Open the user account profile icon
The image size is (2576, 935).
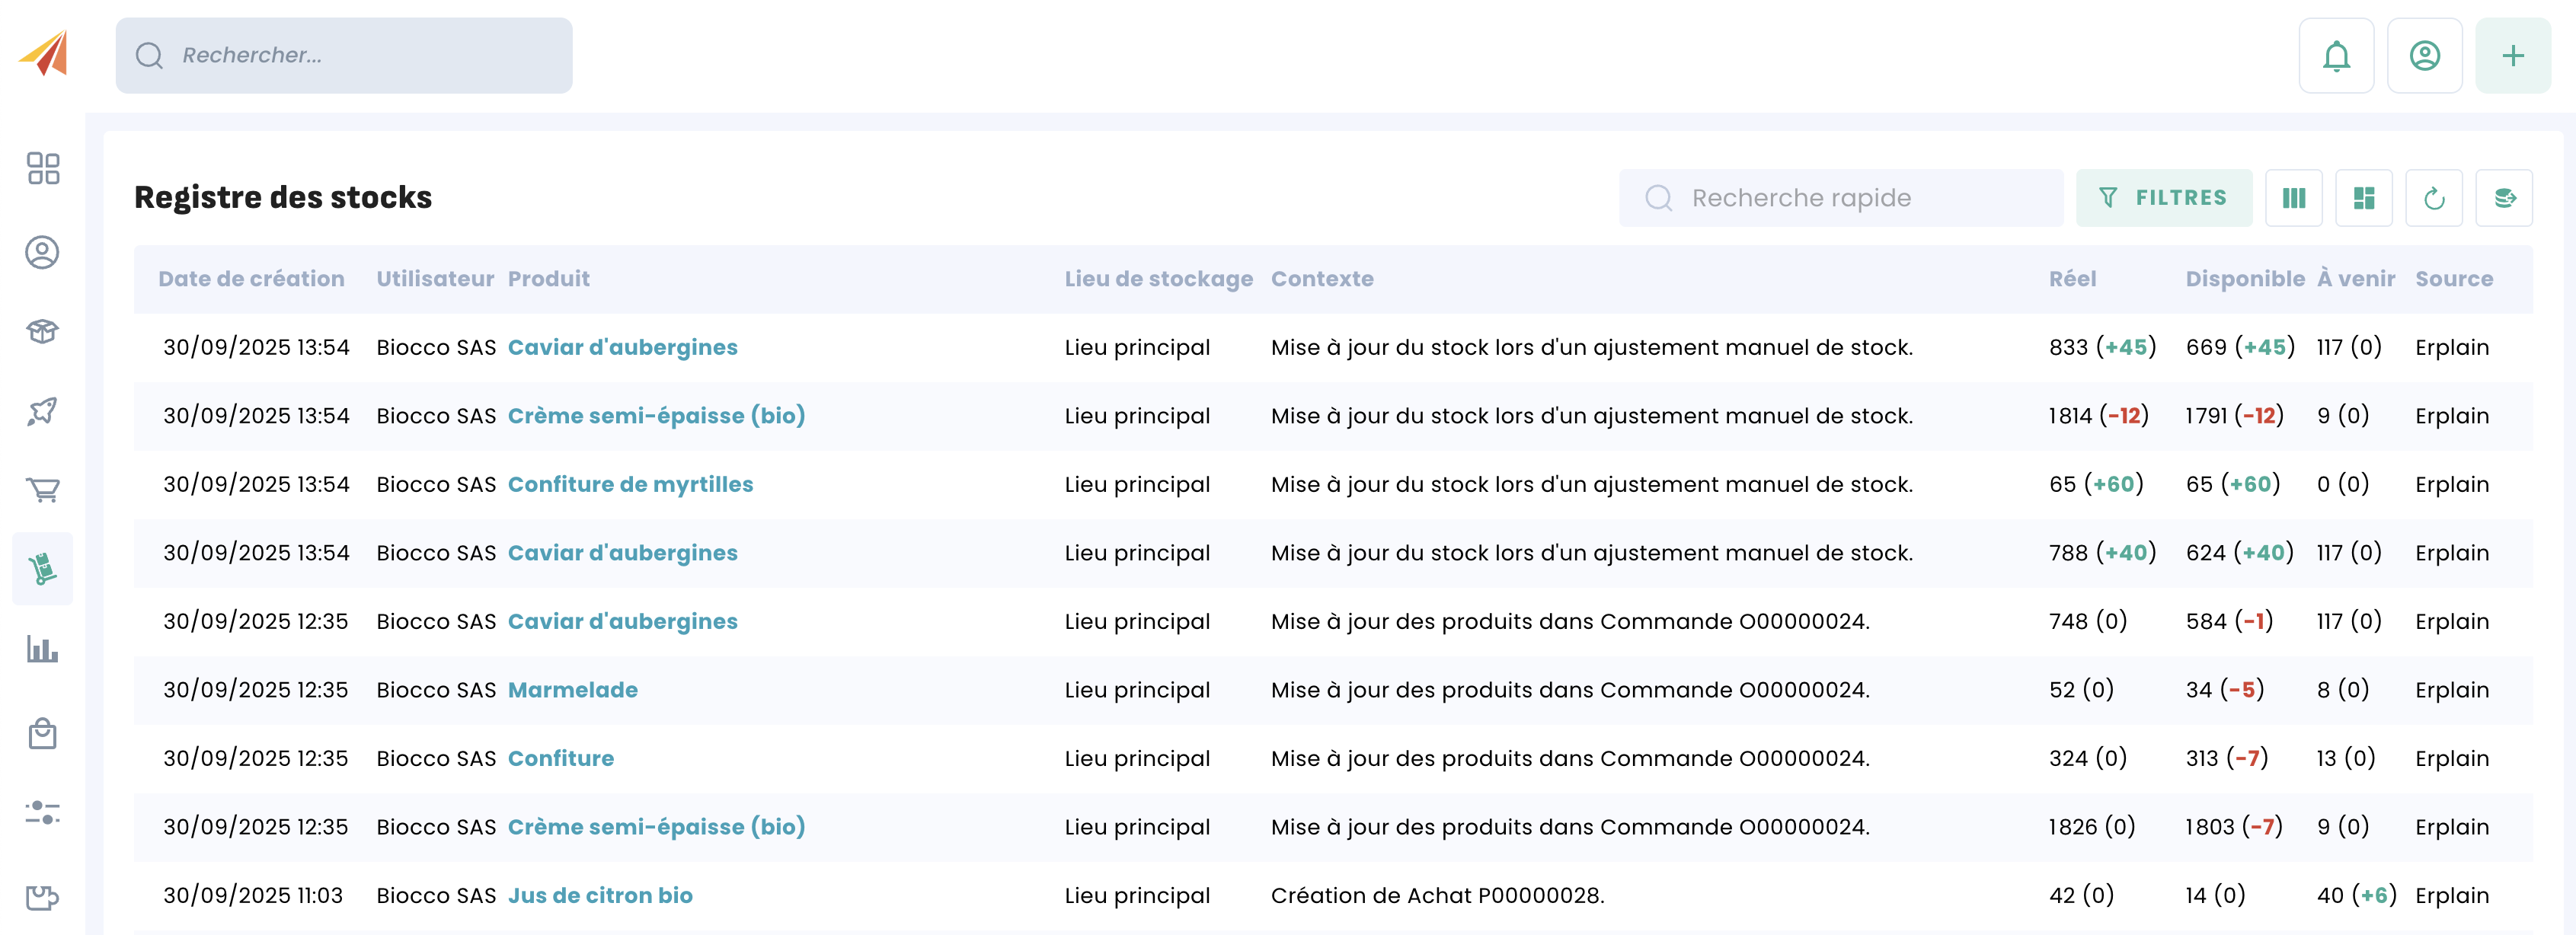pos(2423,56)
